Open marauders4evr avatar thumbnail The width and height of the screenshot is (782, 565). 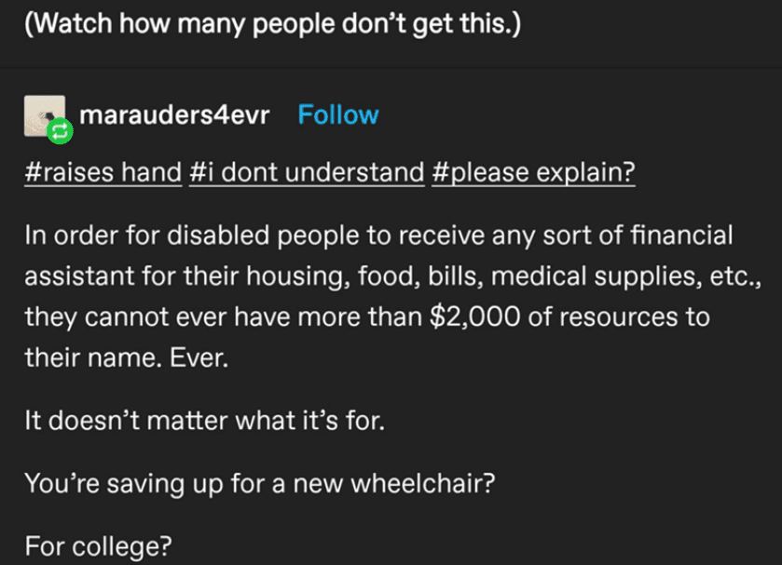click(x=45, y=115)
